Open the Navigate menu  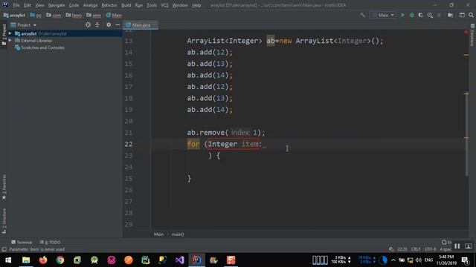pyautogui.click(x=57, y=5)
